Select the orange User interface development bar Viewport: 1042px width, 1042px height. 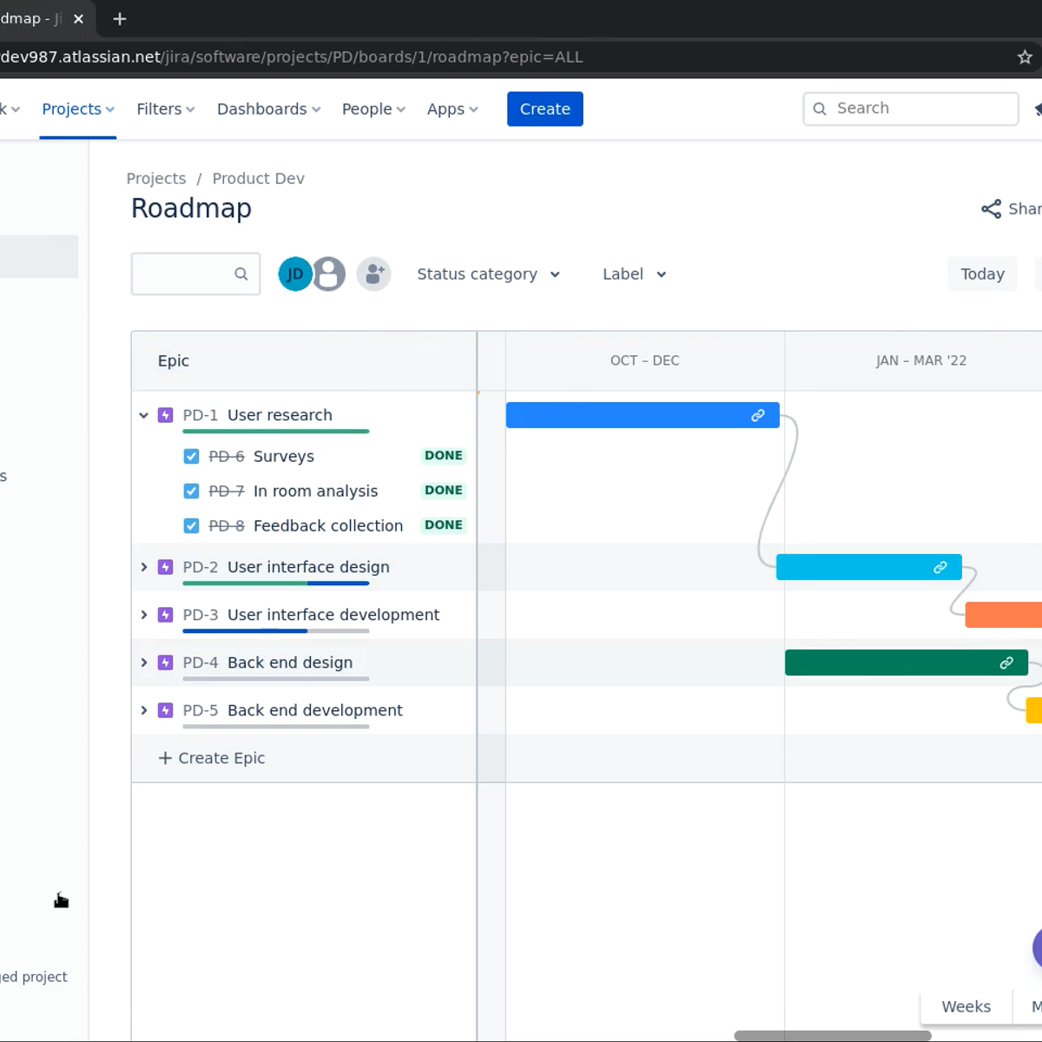point(1004,615)
